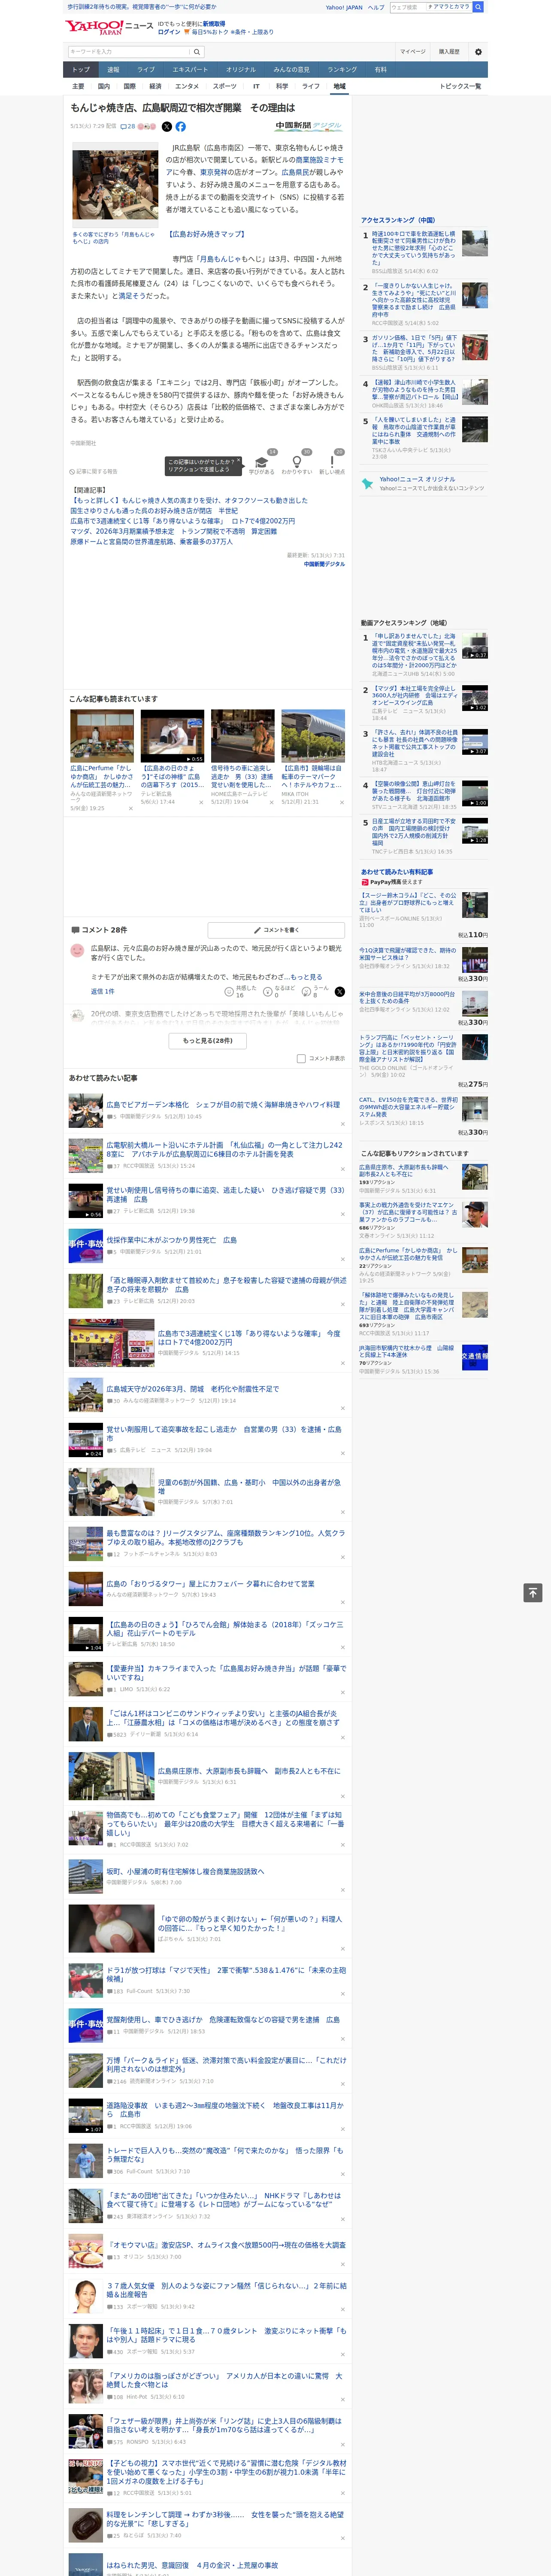Open the ライブ tab in dark navigation bar

(x=146, y=69)
